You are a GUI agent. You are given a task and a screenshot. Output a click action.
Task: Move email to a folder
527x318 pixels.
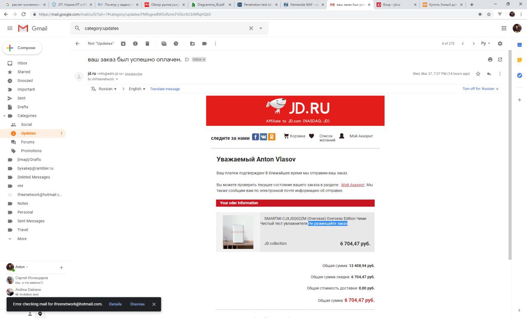coord(192,44)
